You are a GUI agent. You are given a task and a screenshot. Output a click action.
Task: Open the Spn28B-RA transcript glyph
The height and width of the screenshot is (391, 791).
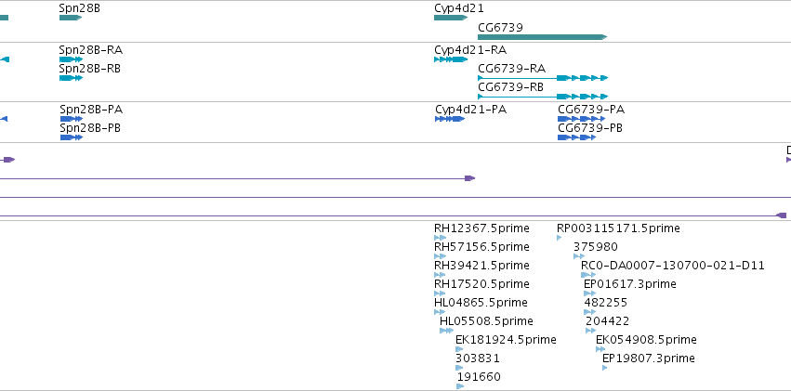[71, 59]
